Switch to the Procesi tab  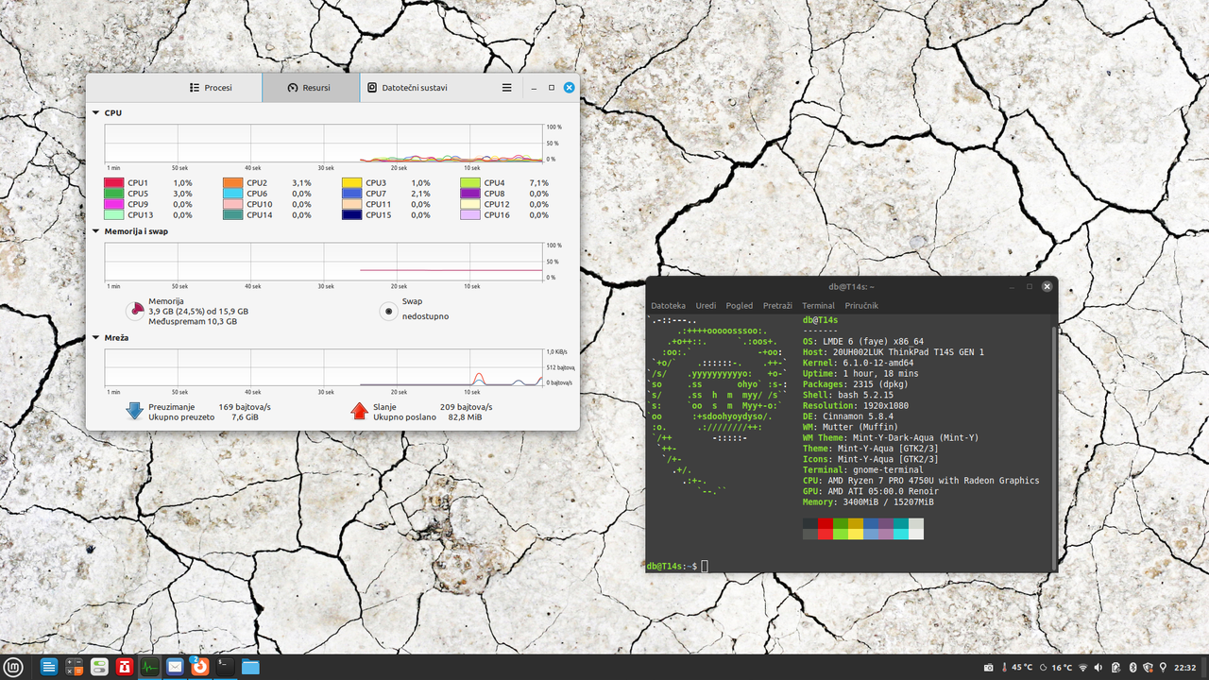point(211,88)
